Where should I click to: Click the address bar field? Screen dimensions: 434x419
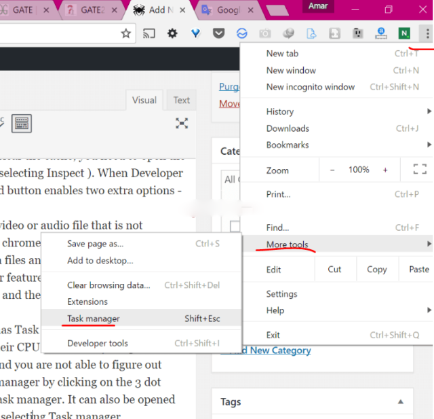click(60, 33)
